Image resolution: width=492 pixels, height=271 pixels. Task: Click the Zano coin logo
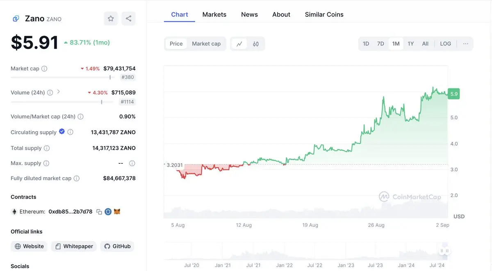(16, 18)
